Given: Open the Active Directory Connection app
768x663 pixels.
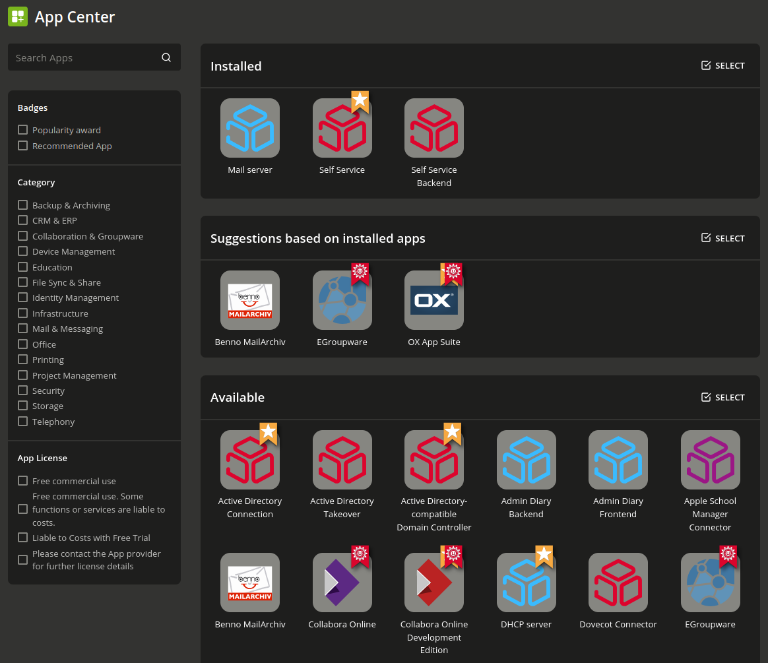Looking at the screenshot, I should coord(250,460).
